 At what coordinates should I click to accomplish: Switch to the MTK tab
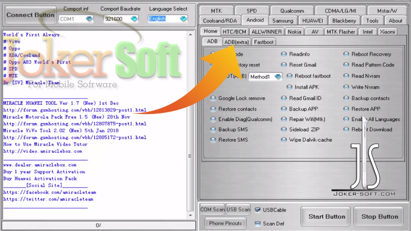tap(216, 11)
